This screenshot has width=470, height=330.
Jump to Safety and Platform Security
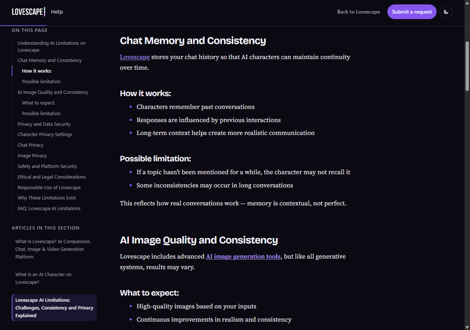(x=47, y=166)
